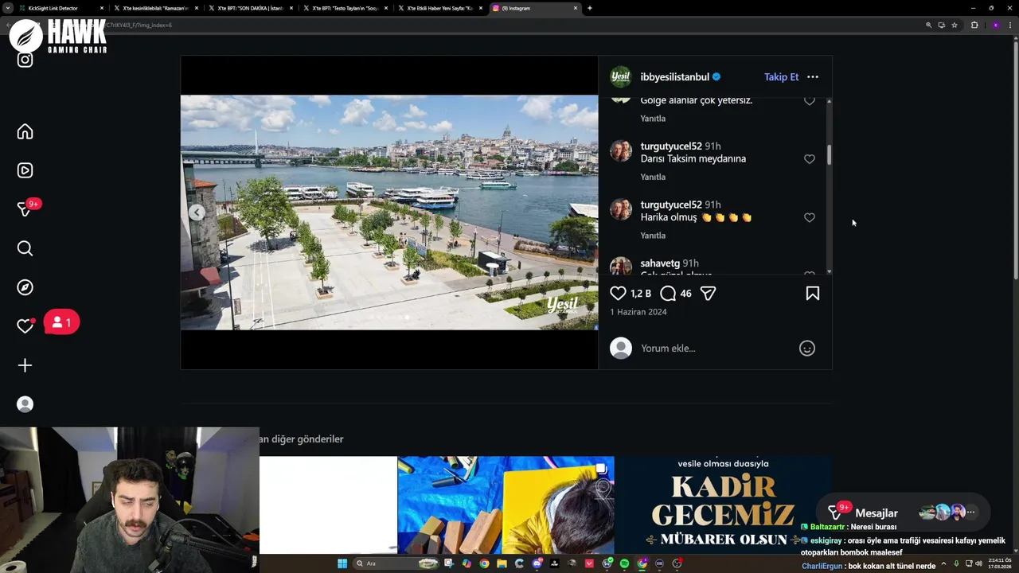
Task: Open sahavetg commenter profile
Action: (x=660, y=263)
